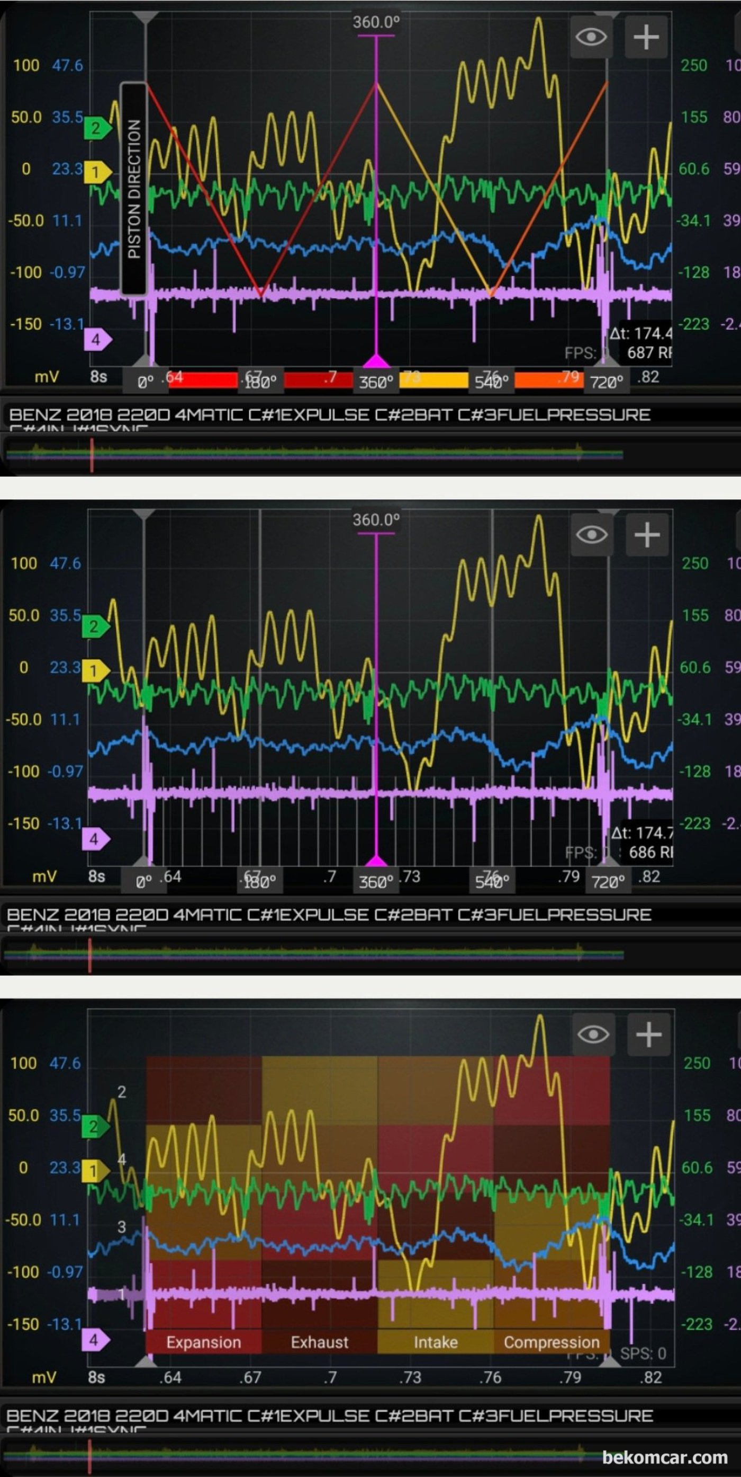Click the Δt: 174.7 readout in the middle chart
This screenshot has width=741, height=1477.
tap(642, 833)
